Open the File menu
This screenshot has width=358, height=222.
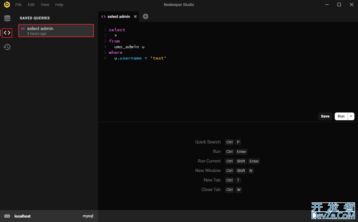[18, 4]
